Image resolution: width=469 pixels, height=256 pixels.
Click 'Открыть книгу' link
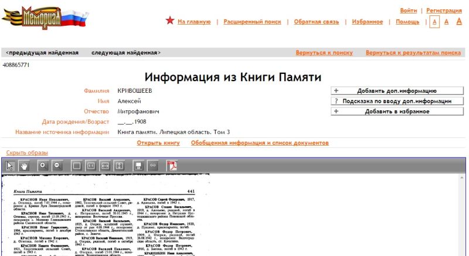coord(158,143)
